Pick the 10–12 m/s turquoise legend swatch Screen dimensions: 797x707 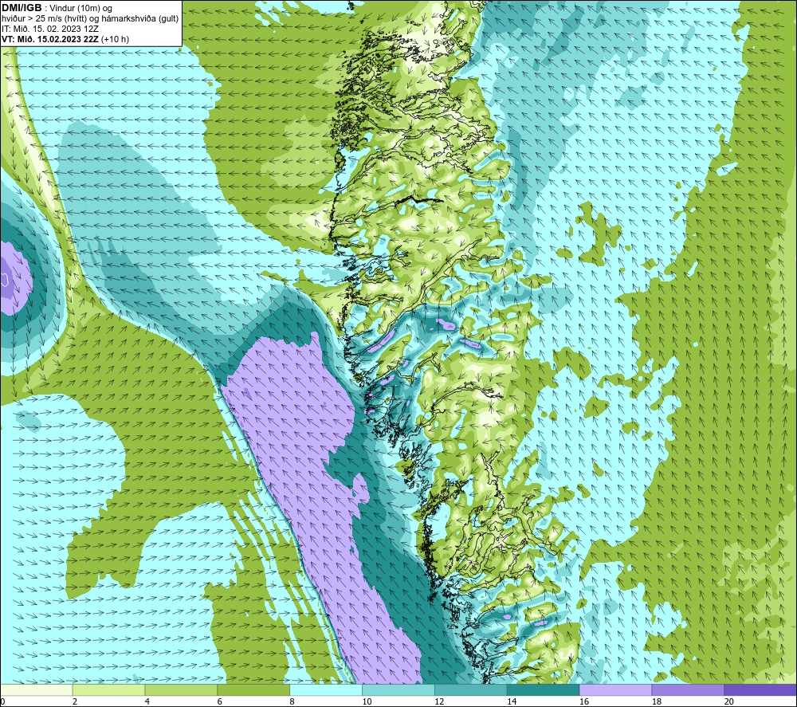point(398,689)
